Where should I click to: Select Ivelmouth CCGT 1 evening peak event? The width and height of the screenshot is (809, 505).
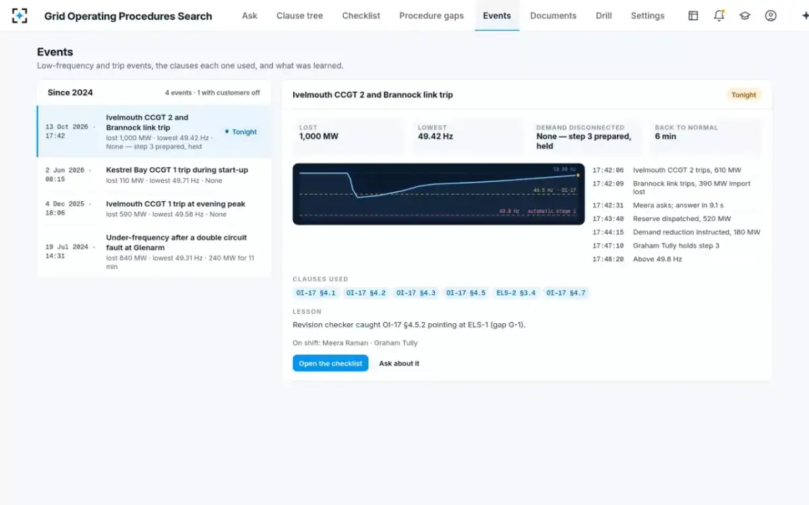point(154,209)
